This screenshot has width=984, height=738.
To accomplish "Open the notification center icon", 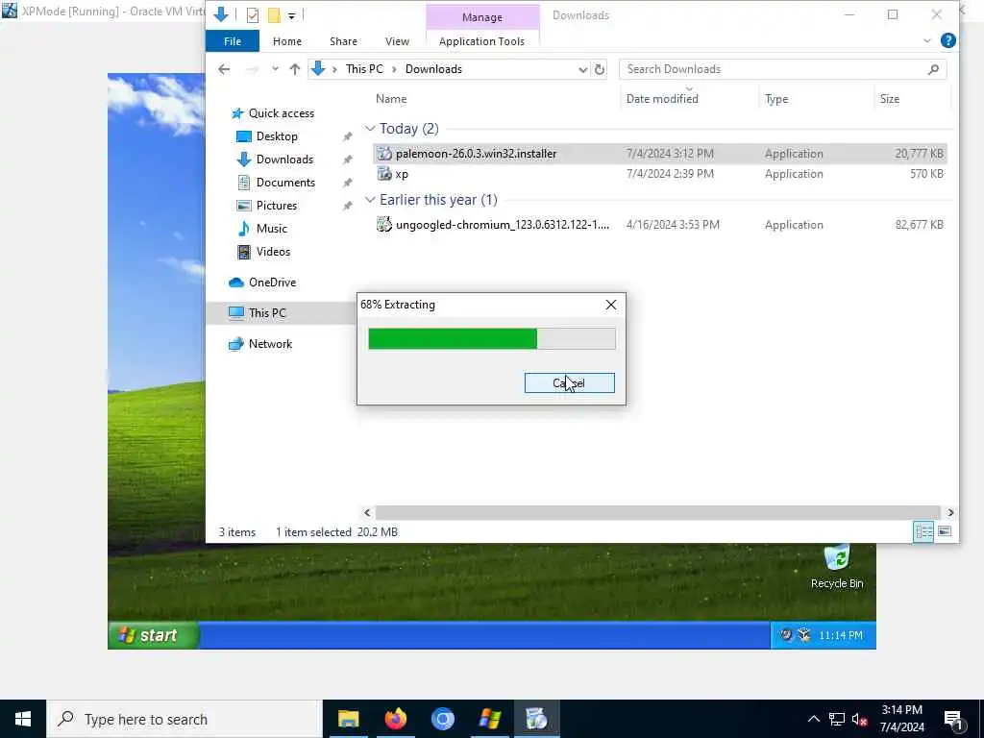I will click(x=954, y=719).
